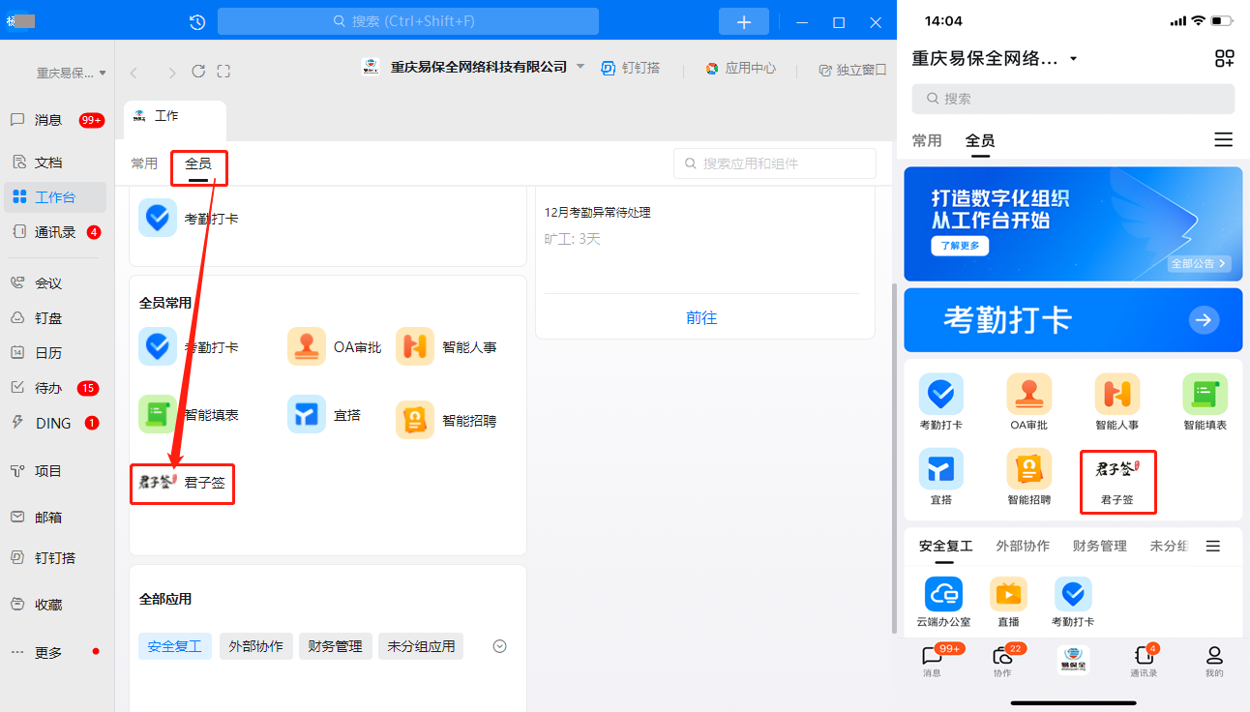Viewport: 1250px width, 712px height.
Task: Tap 直播 on the phone
Action: (x=1008, y=603)
